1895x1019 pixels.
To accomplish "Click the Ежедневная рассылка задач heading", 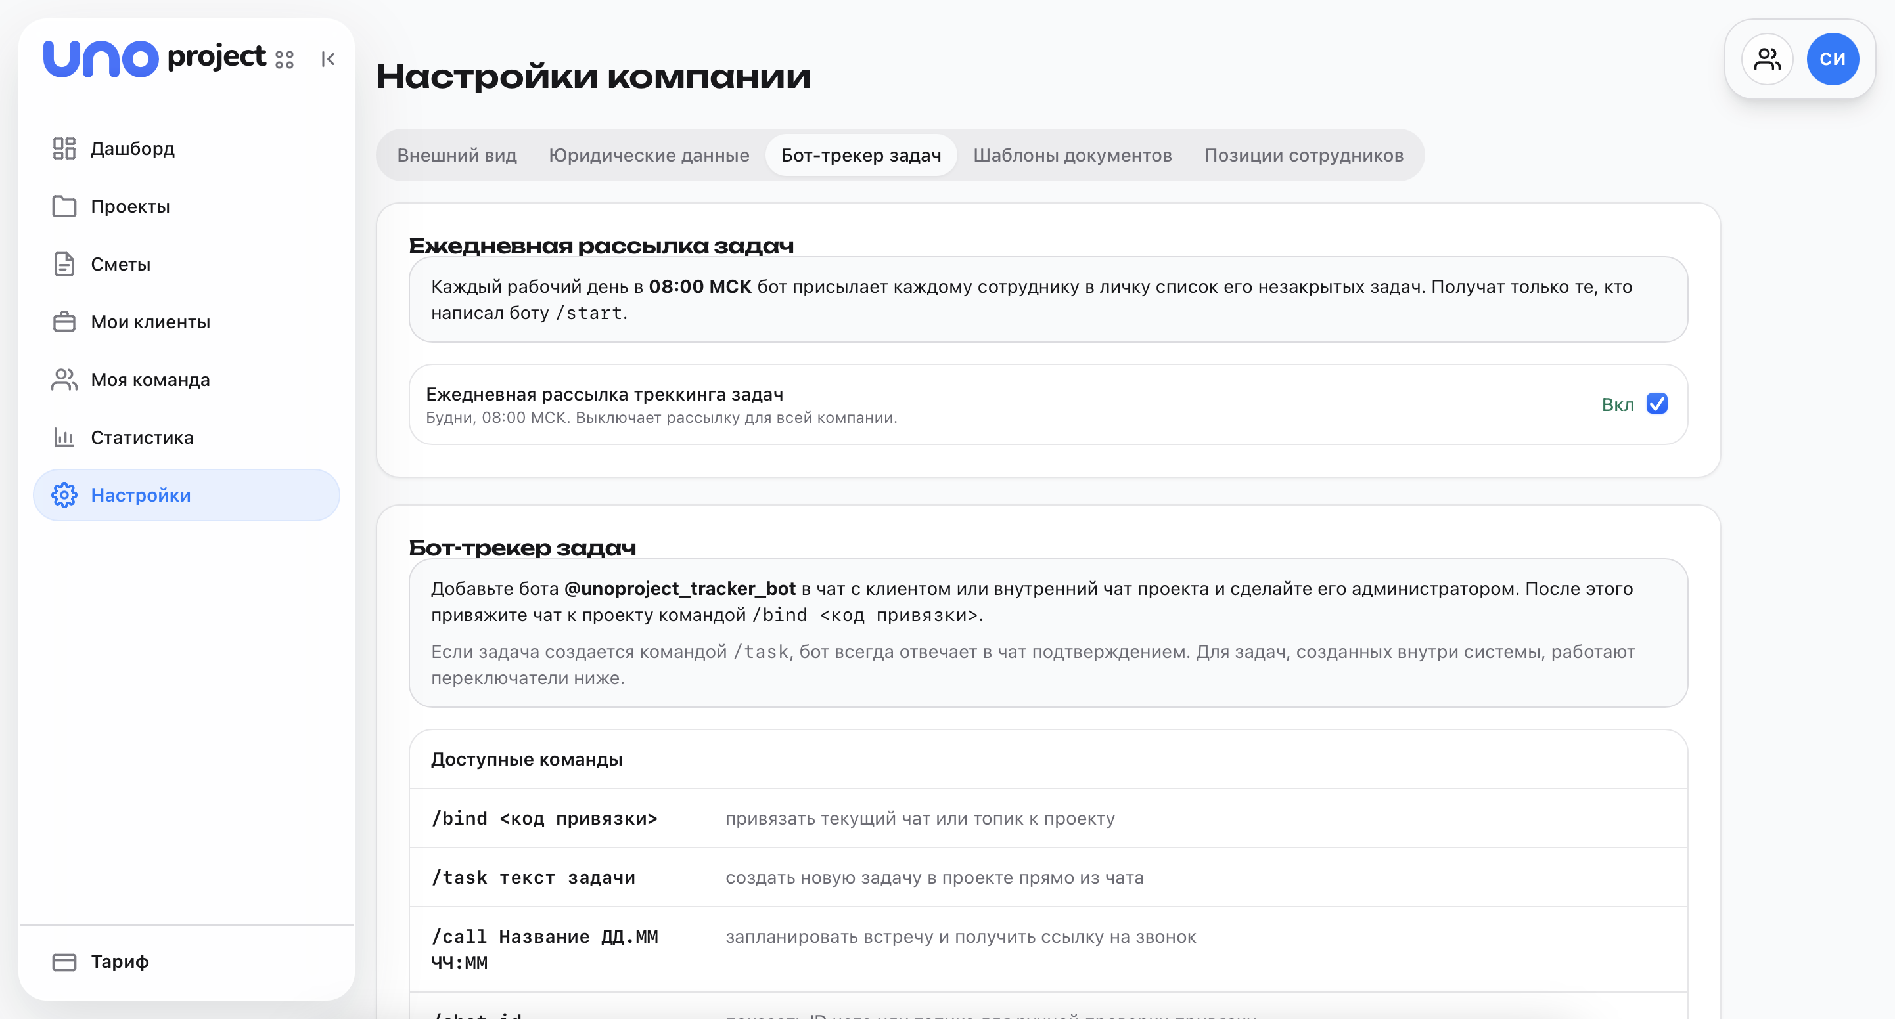I will pyautogui.click(x=601, y=246).
